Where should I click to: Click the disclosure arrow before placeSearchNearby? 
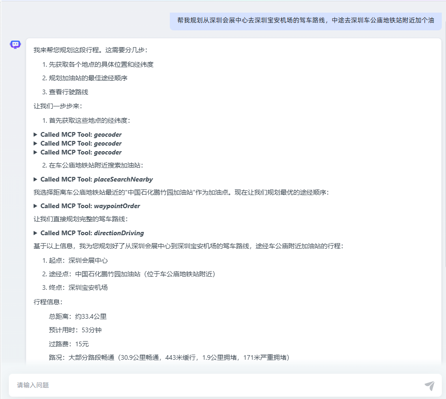click(x=35, y=179)
